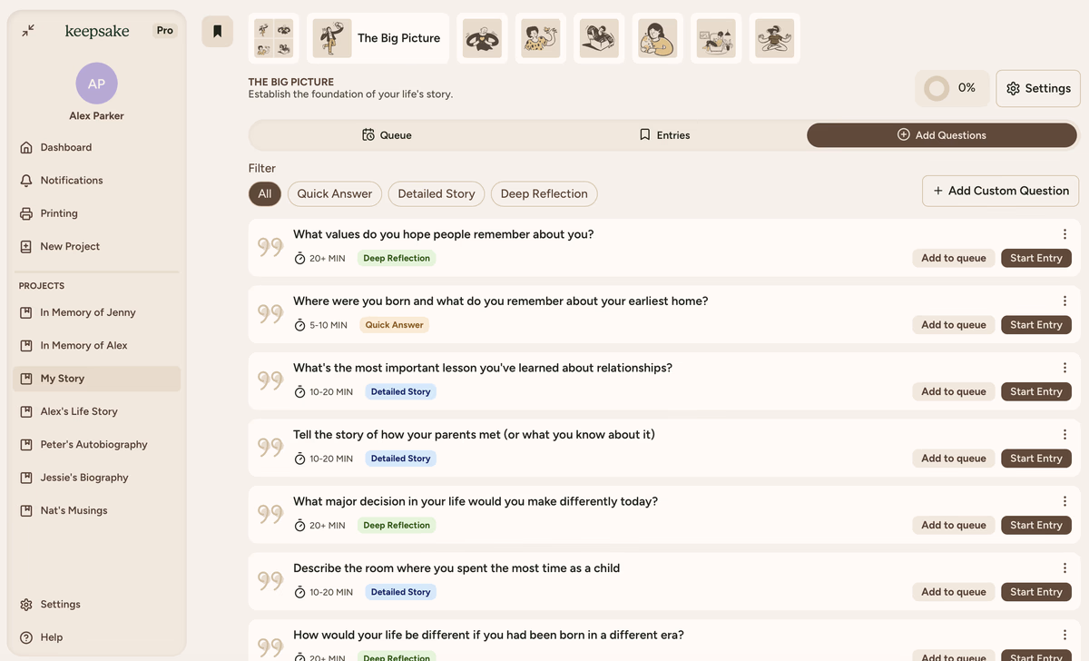Click the Add Custom Question button
Viewport: 1089px width, 661px height.
click(x=1000, y=191)
